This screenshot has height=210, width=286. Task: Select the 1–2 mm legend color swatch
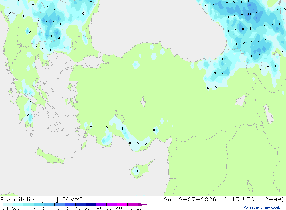pos(29,204)
